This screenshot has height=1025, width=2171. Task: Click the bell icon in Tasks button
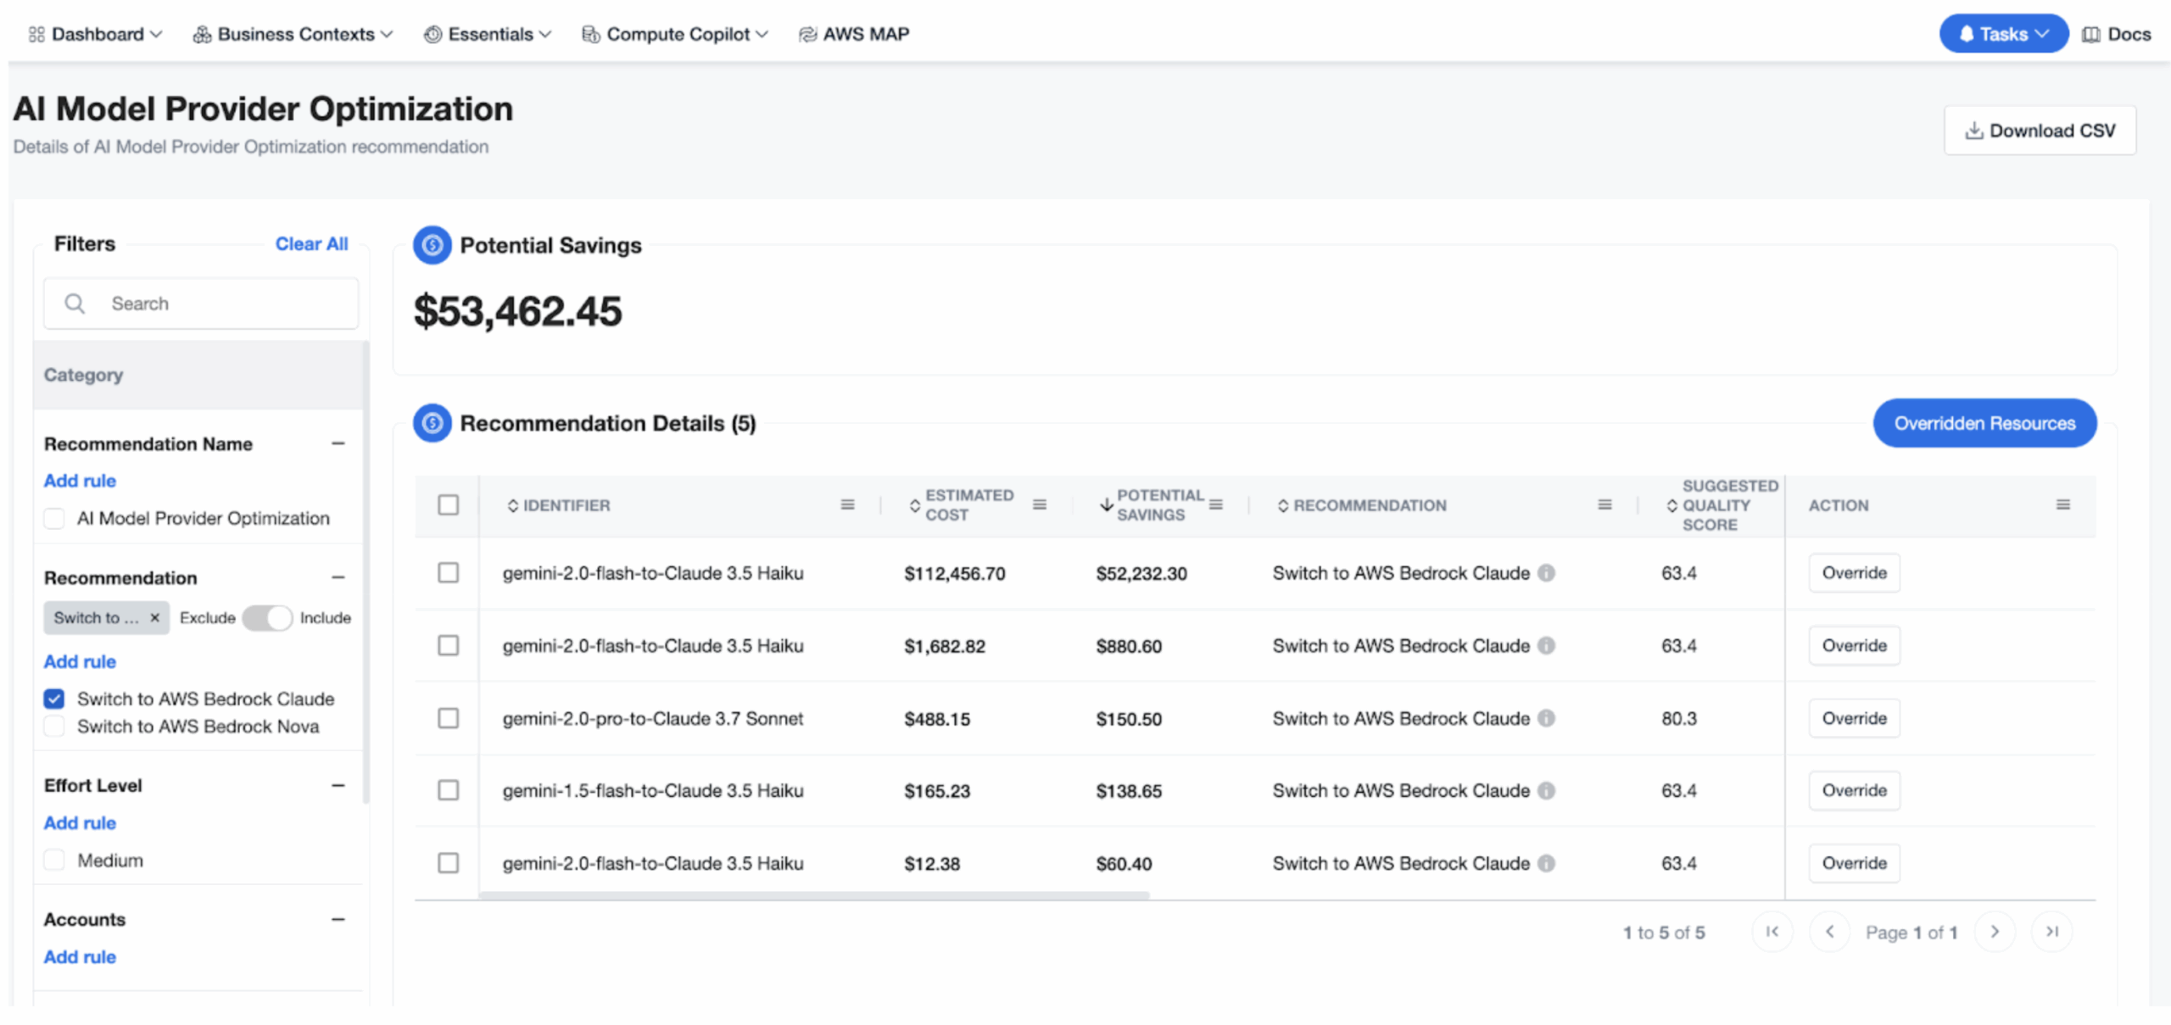point(1967,34)
